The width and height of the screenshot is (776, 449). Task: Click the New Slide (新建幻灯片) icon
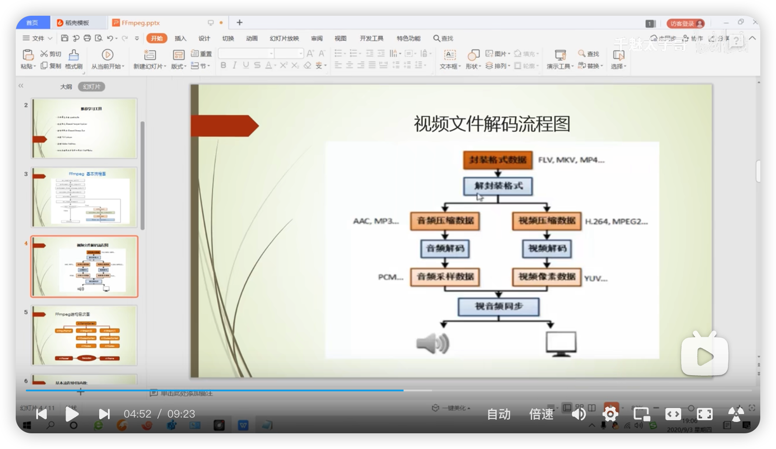click(150, 55)
